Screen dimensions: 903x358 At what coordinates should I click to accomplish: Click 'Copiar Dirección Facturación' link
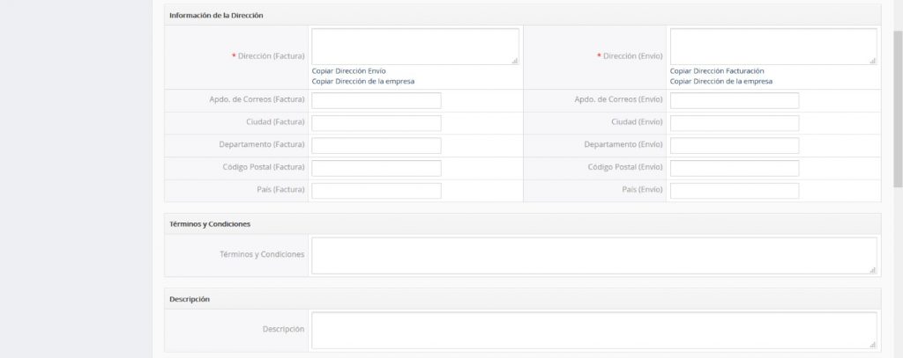[x=716, y=70]
